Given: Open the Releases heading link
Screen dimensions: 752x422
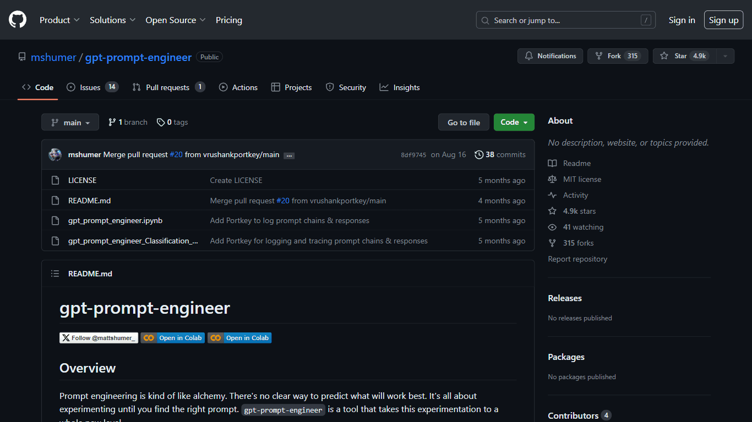Looking at the screenshot, I should 565,298.
